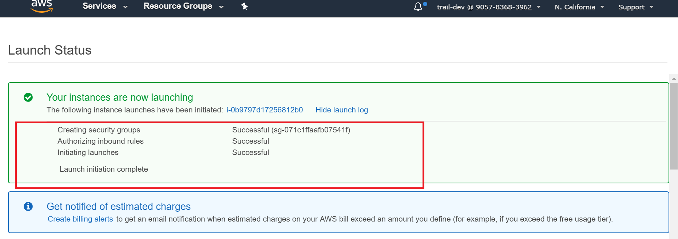Expand the Services chevron arrow
The image size is (678, 239).
point(126,7)
